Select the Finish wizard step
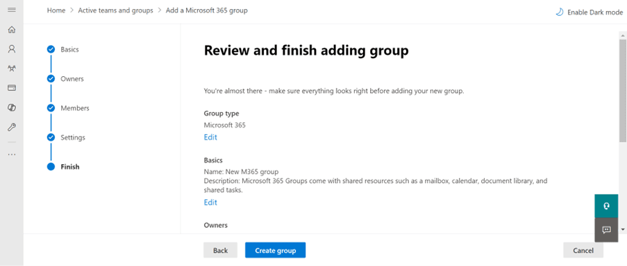This screenshot has height=266, width=627. click(70, 167)
